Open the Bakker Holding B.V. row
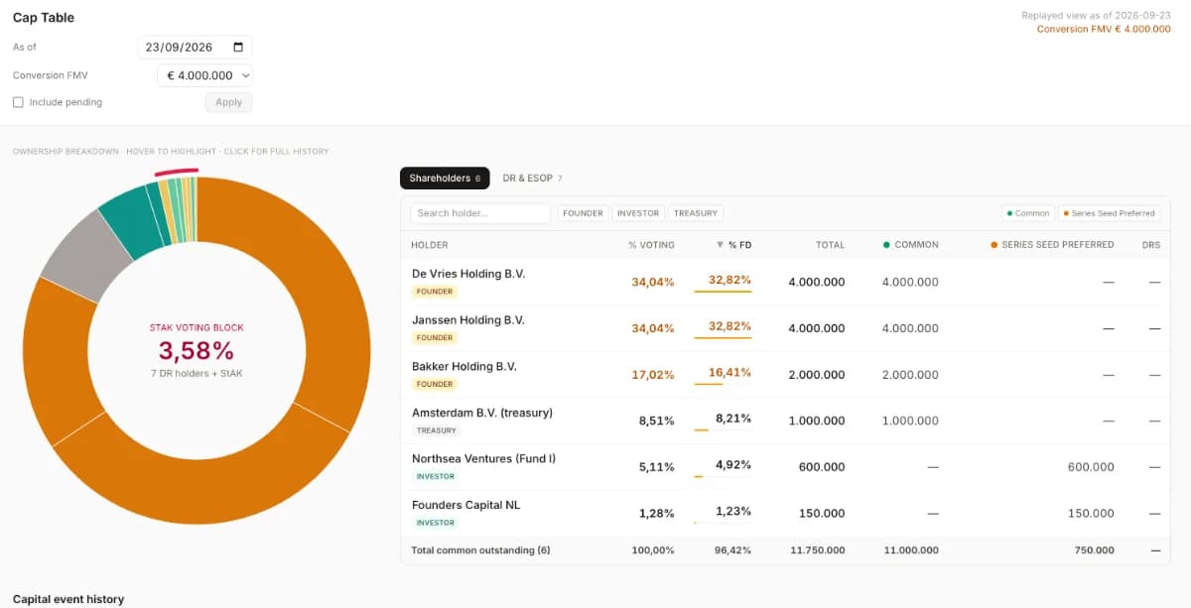Image resolution: width=1191 pixels, height=608 pixels. point(786,375)
